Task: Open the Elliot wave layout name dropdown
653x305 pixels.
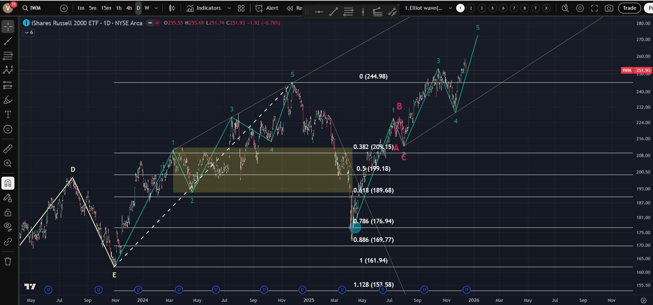Action: [450, 8]
